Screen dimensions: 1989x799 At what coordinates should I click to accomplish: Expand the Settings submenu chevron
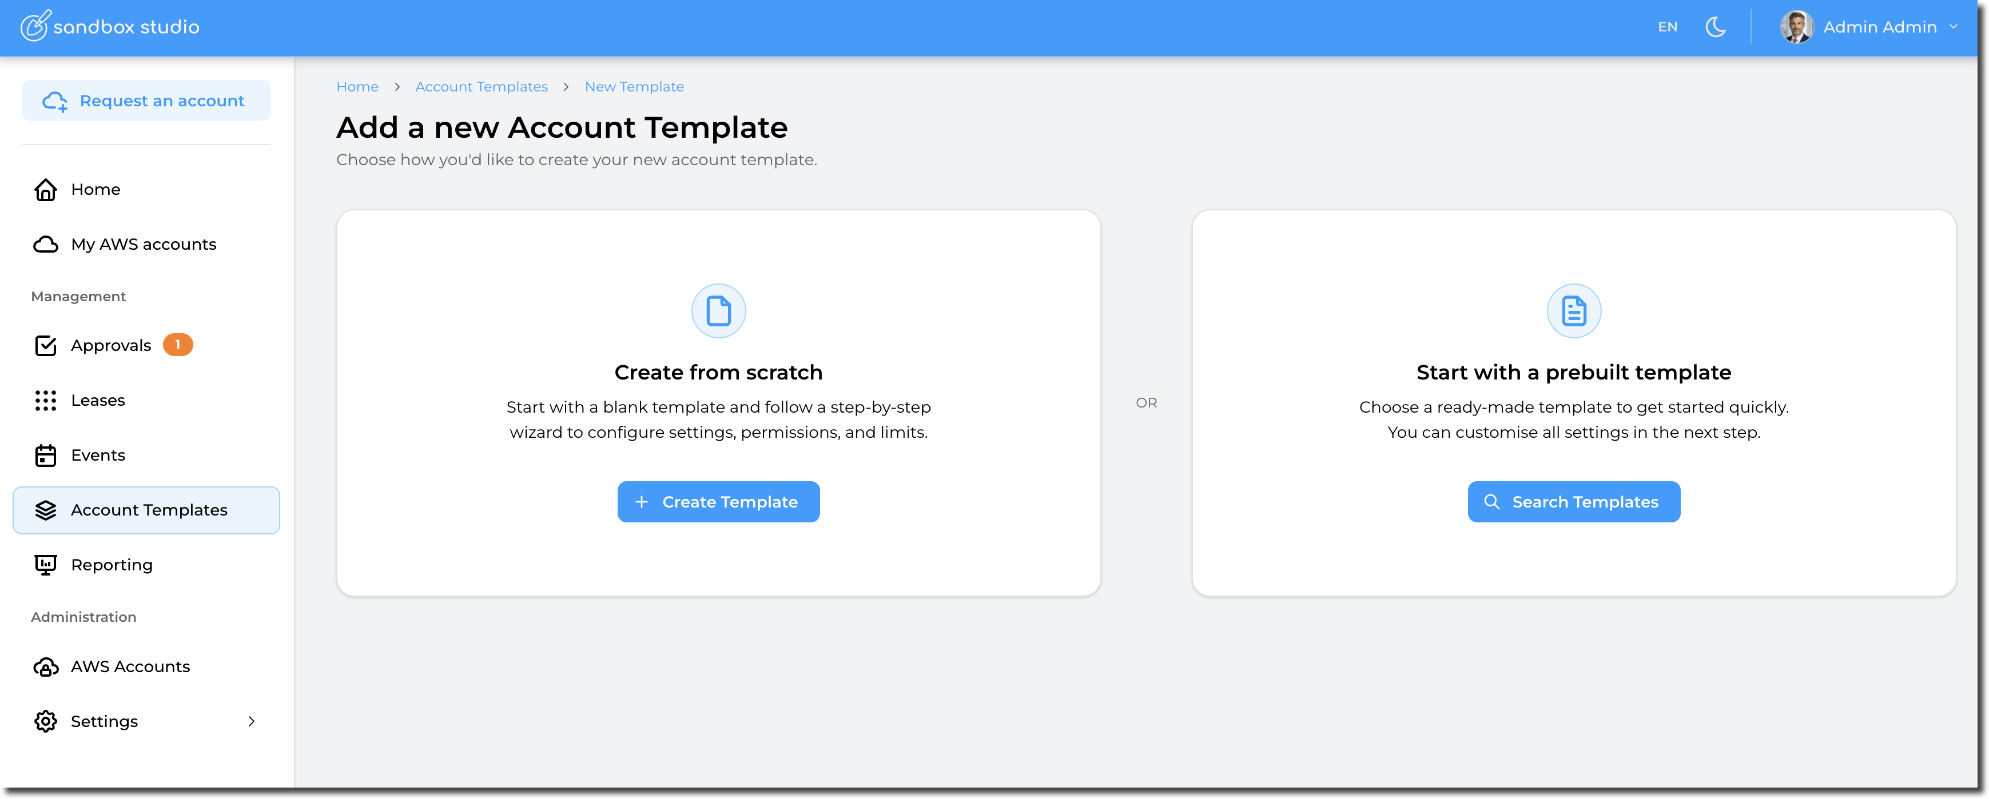pos(251,721)
